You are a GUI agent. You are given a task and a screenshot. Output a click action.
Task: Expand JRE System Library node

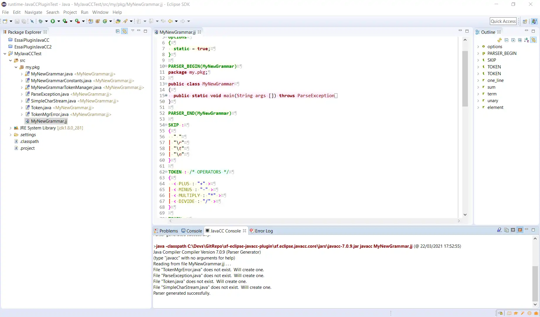[x=11, y=128]
